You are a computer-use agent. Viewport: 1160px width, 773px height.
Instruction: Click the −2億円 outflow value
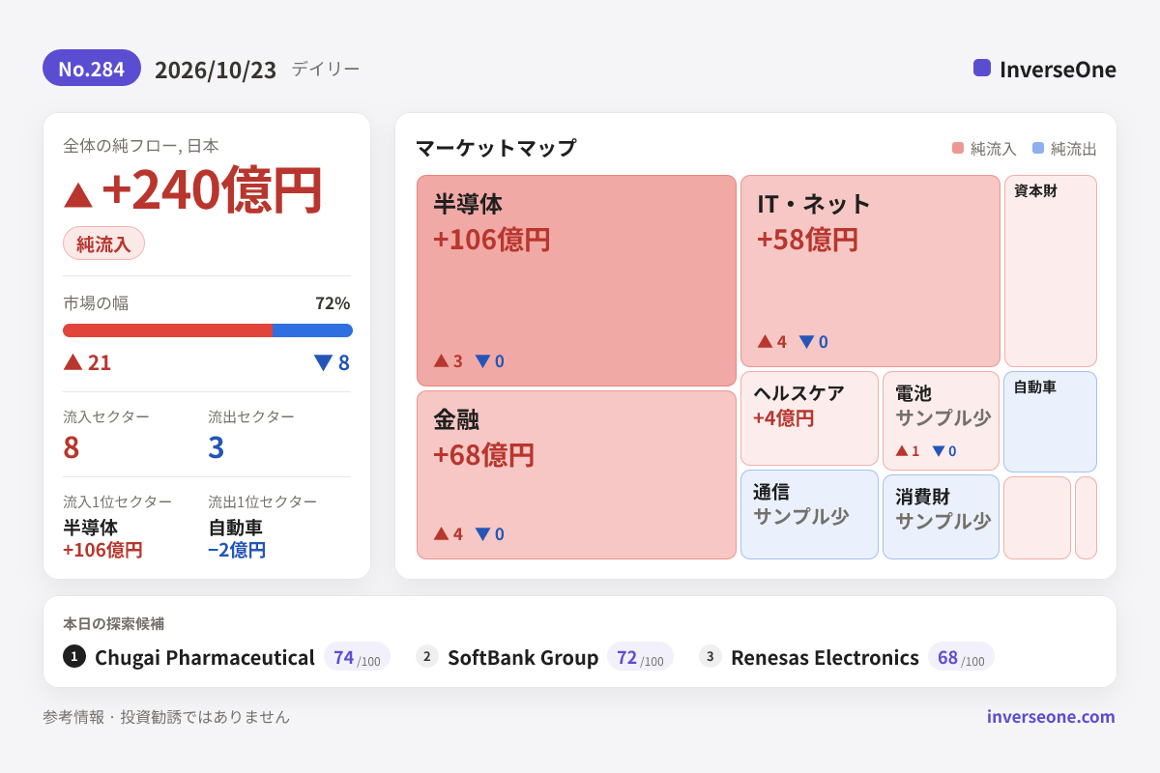coord(237,551)
